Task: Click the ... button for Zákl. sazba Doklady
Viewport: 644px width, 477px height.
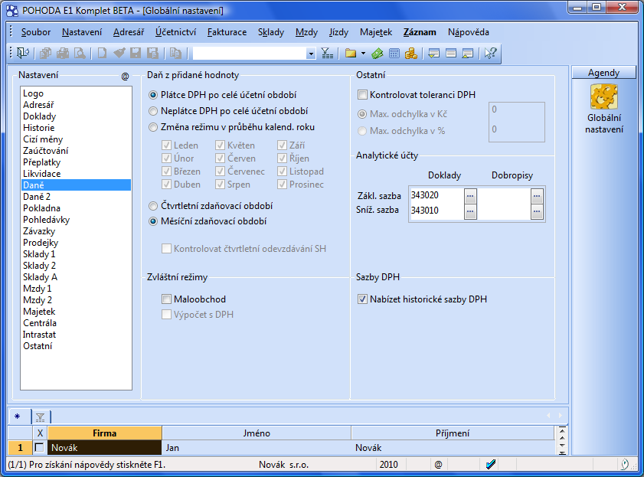Action: point(470,196)
